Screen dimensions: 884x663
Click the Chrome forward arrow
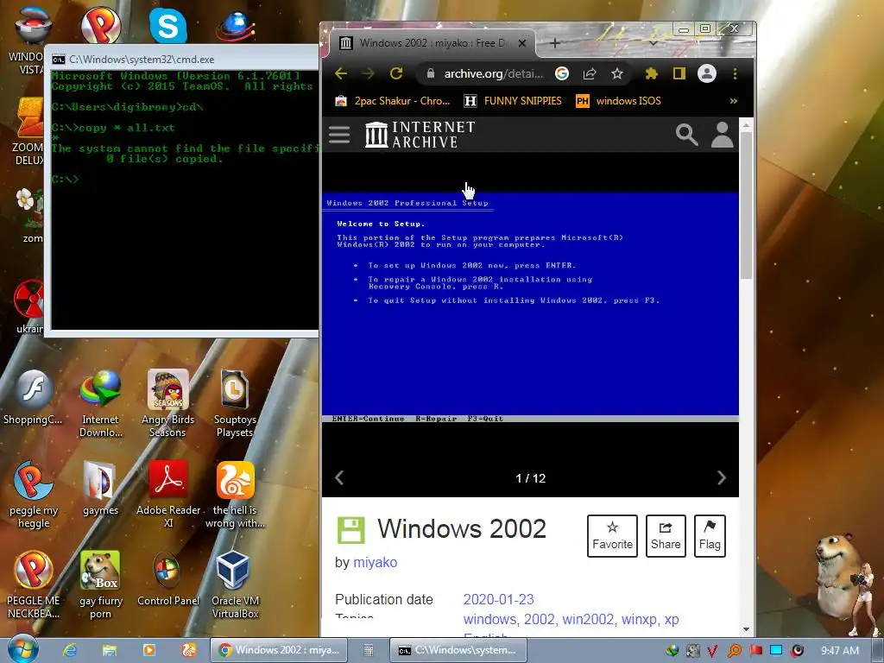(368, 74)
